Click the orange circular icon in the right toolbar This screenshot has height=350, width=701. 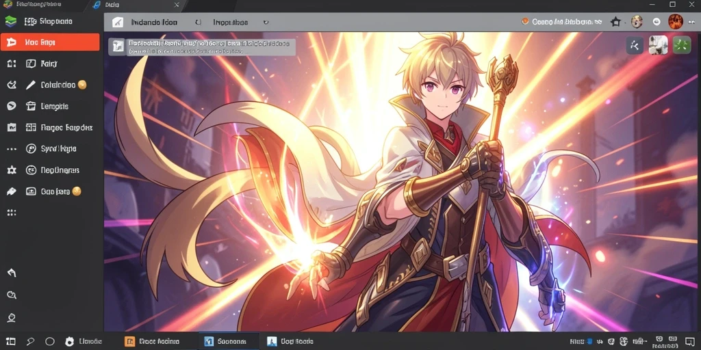[x=525, y=21]
